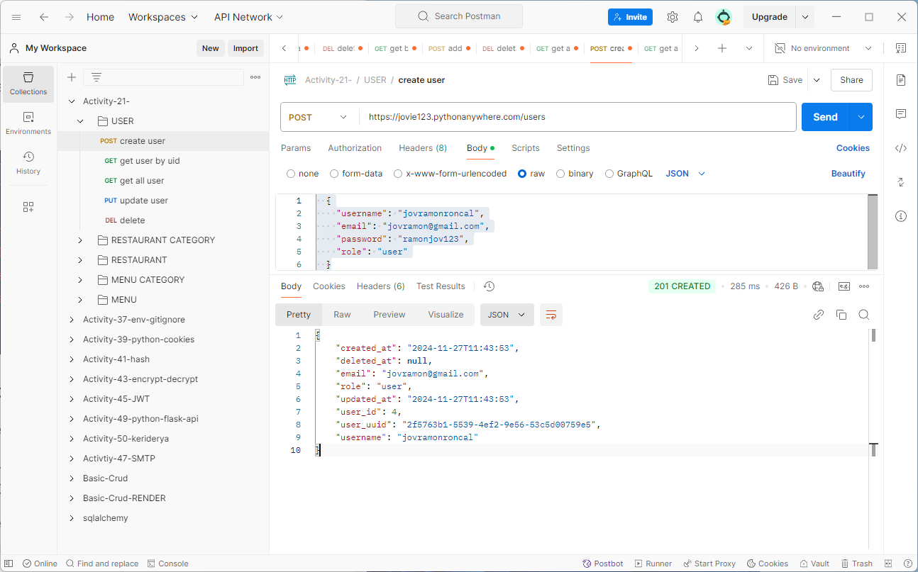The height and width of the screenshot is (572, 918).
Task: Select the binary body radio button
Action: pos(575,174)
